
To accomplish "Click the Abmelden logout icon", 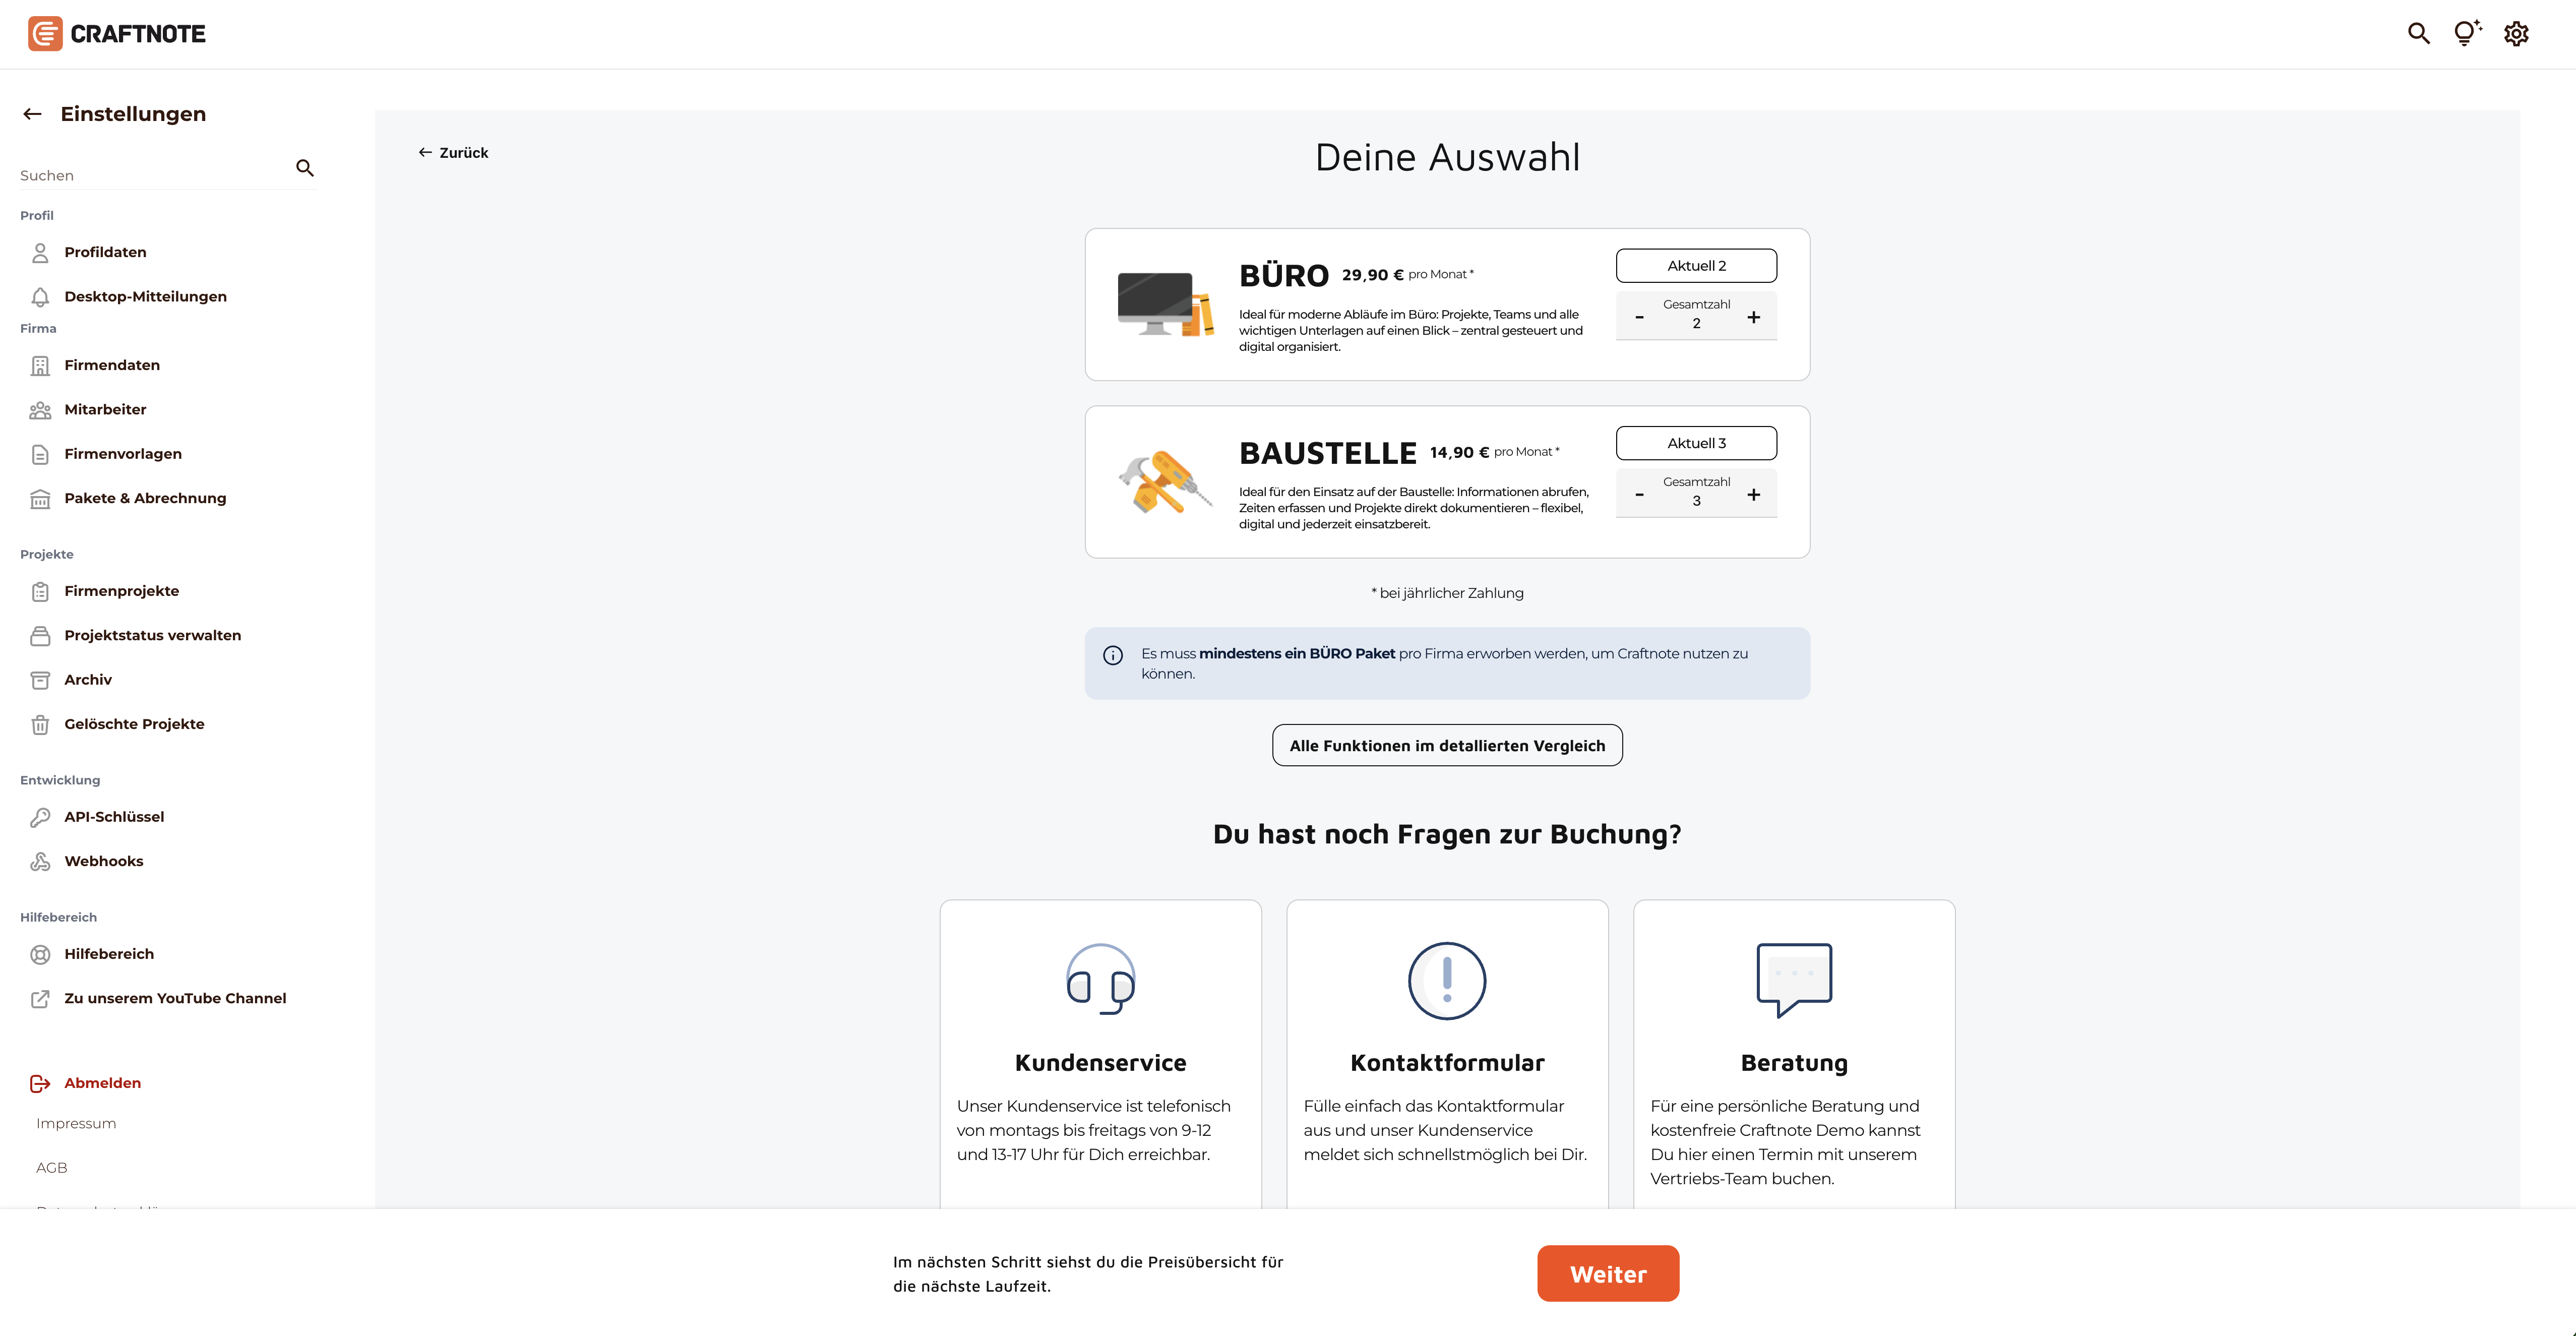I will [40, 1083].
